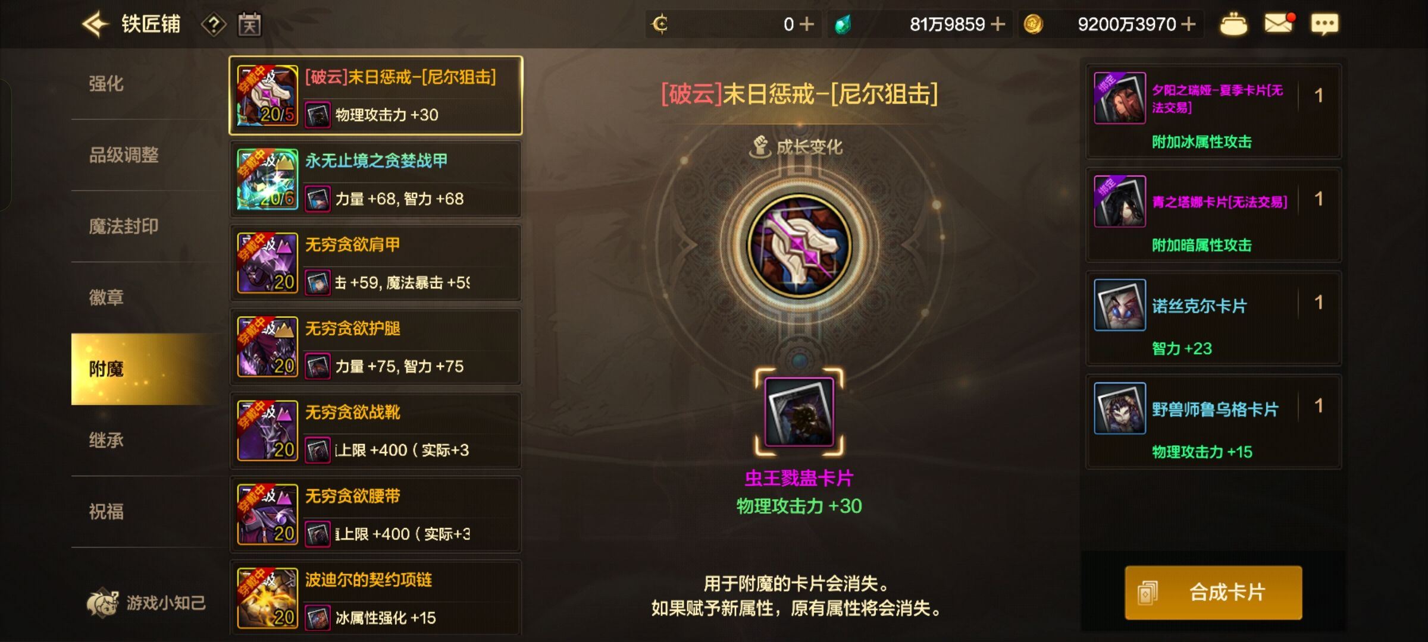Choose the 诺丝克尔卡片 card
The image size is (1428, 642).
coord(1213,319)
